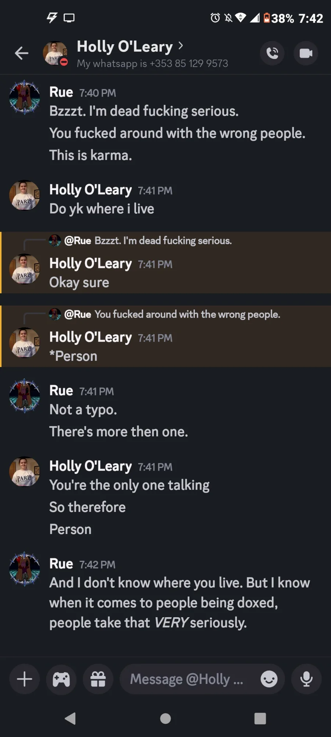
Task: Open the game controller activities button
Action: pos(61,679)
